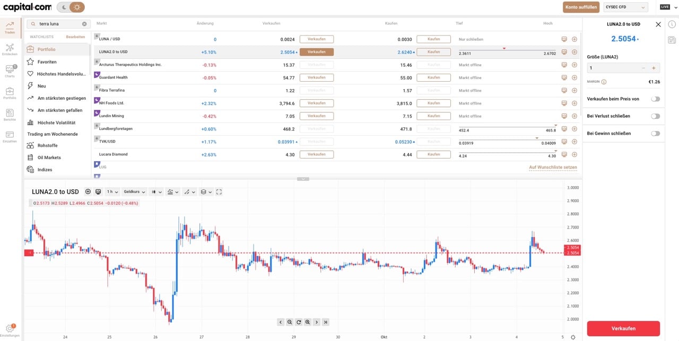Click Kaufen for Lucara Diamond row
This screenshot has height=341, width=679.
click(433, 154)
